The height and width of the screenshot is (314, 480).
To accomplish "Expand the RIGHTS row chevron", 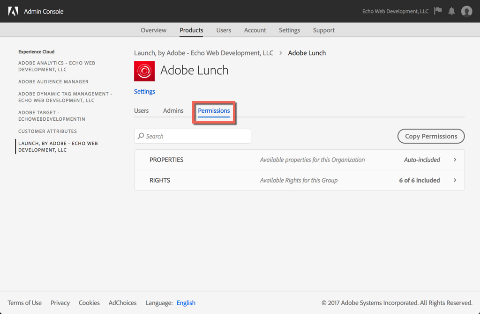I will (455, 180).
